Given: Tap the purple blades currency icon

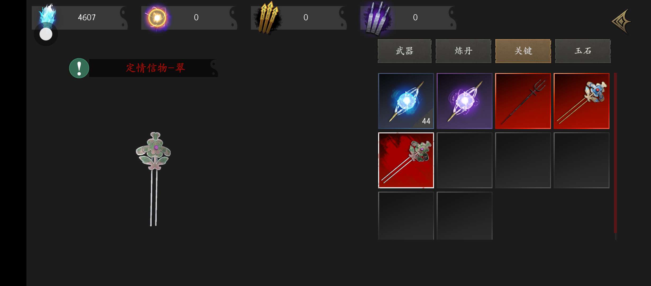Looking at the screenshot, I should pyautogui.click(x=377, y=18).
